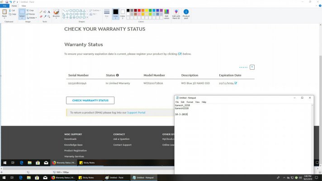Click Paint's horizontal scrollbar right arrow
Viewport: 322px width, 181px height.
317,168
